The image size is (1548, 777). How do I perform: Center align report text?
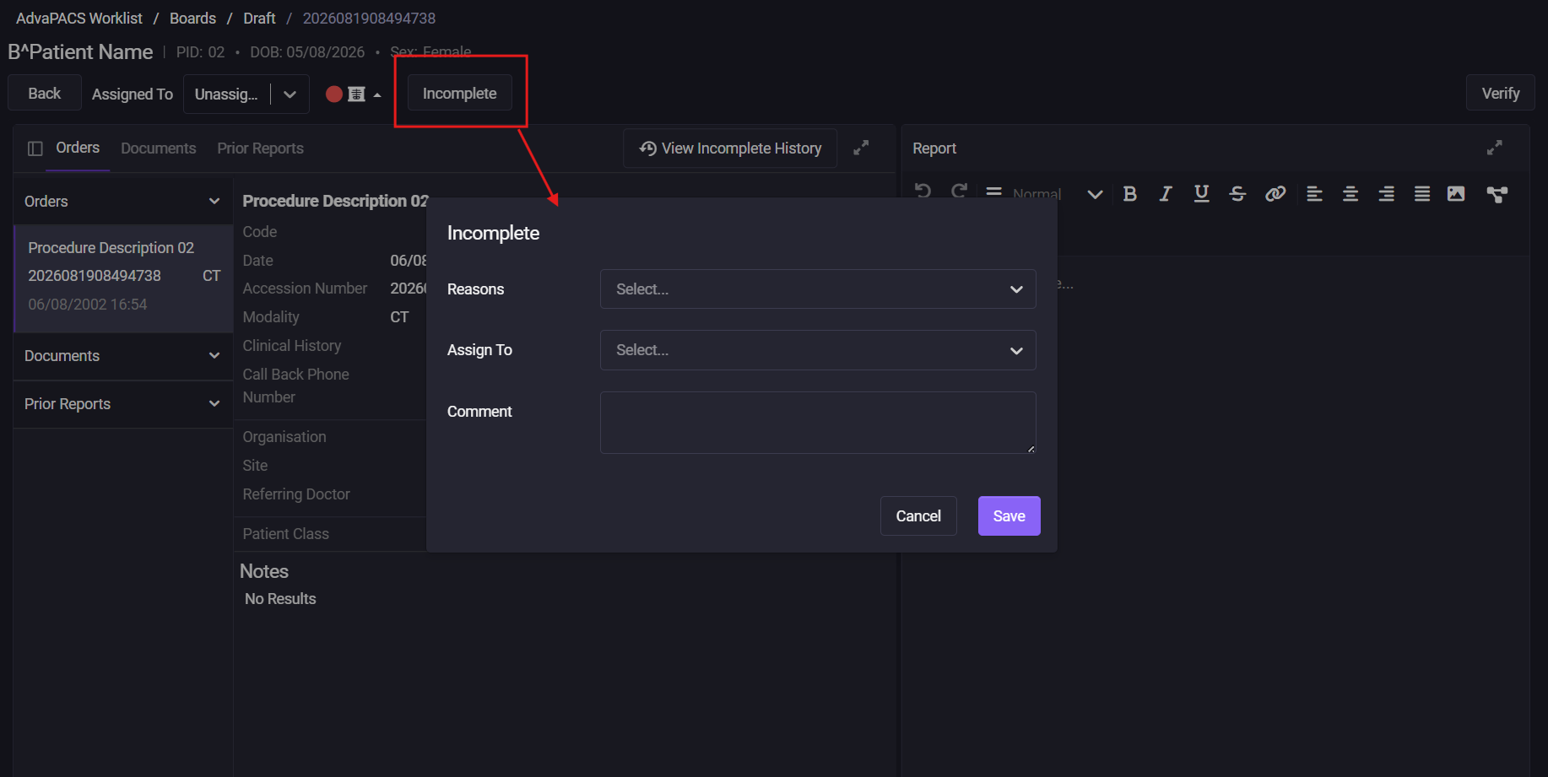pyautogui.click(x=1350, y=194)
